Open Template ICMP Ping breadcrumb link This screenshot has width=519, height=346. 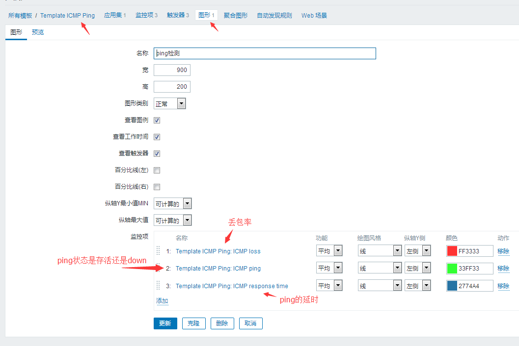tap(67, 15)
